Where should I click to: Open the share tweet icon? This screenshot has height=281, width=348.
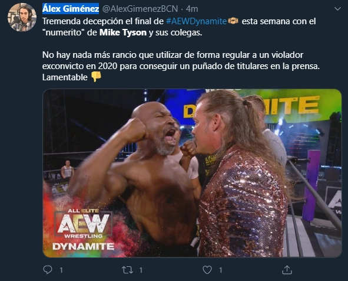(x=287, y=270)
